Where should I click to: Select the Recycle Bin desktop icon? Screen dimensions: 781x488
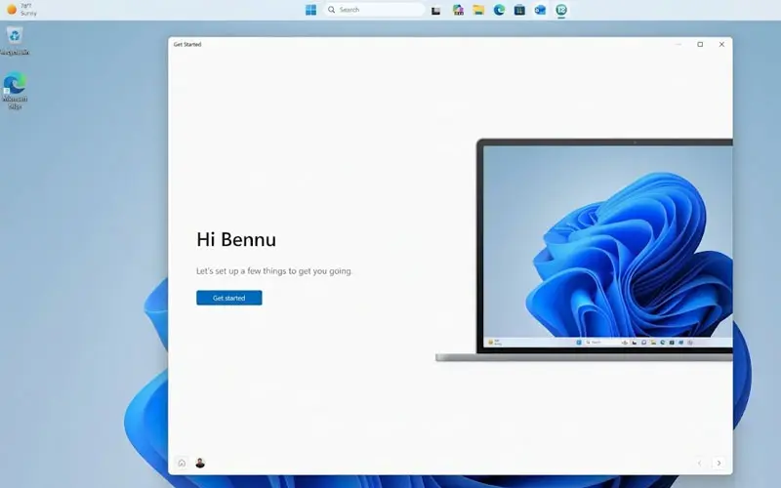click(15, 41)
